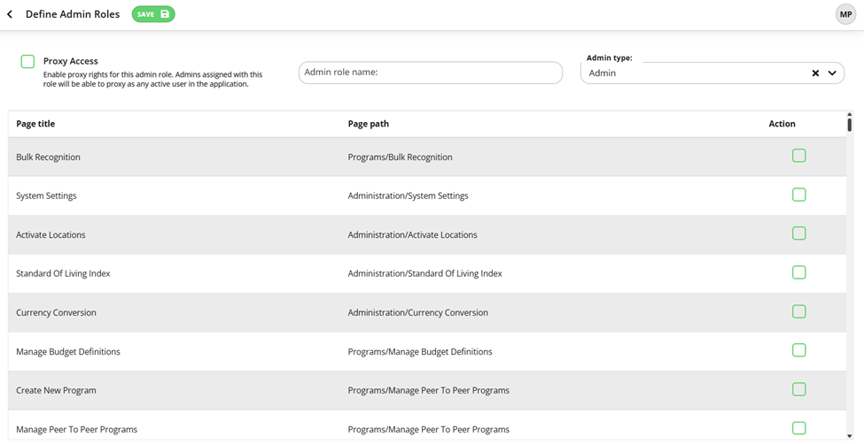Select the Manage Budget Definitions page title
This screenshot has height=444, width=864.
(67, 351)
